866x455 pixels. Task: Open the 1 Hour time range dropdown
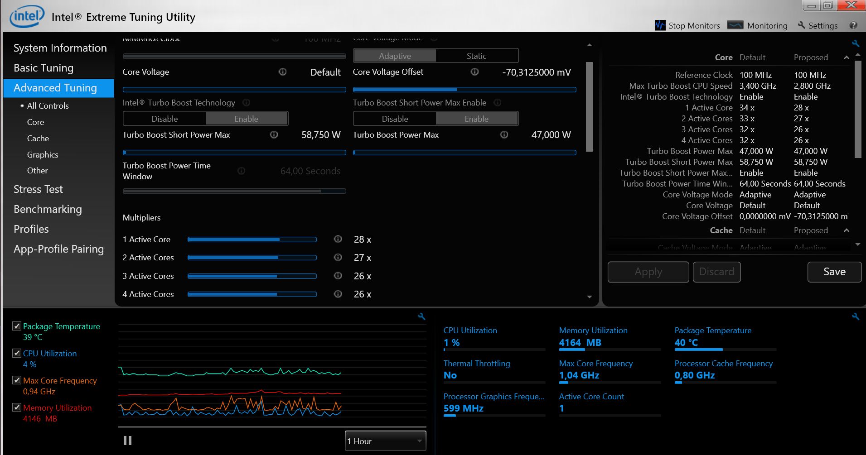(386, 441)
